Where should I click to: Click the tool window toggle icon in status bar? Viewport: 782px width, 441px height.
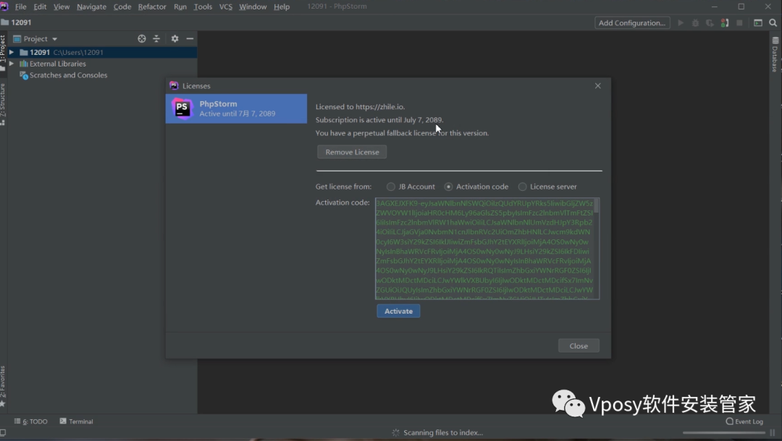[3, 433]
